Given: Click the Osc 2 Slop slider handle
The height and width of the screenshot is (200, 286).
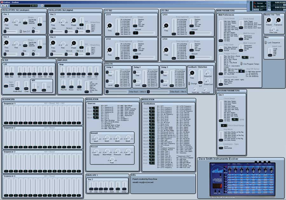Looking at the screenshot, I should point(23,54).
